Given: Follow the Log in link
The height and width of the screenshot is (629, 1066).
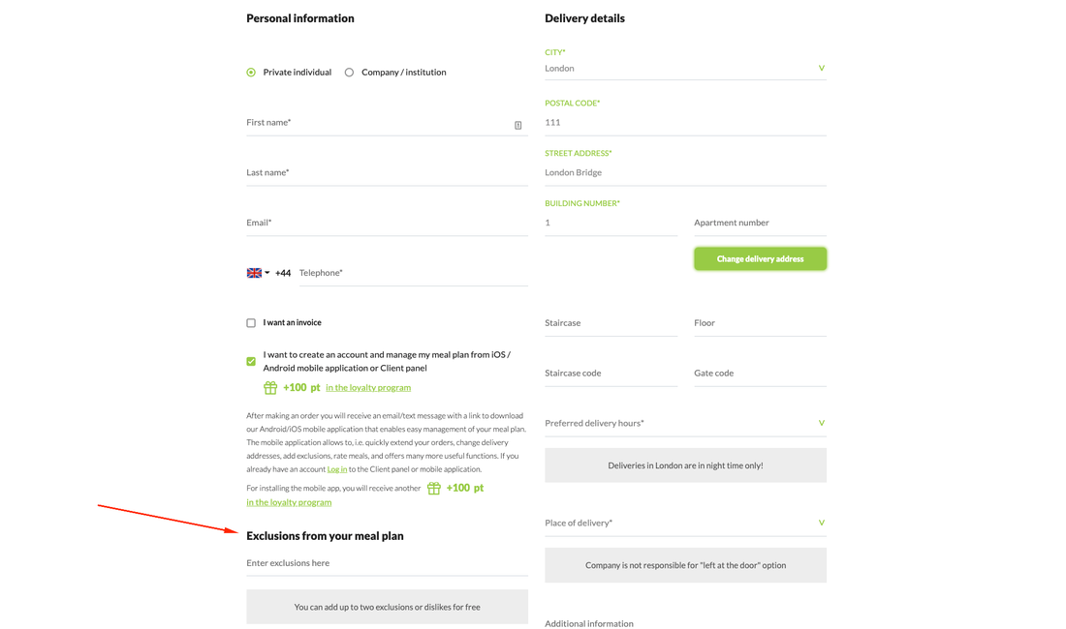Looking at the screenshot, I should [336, 469].
